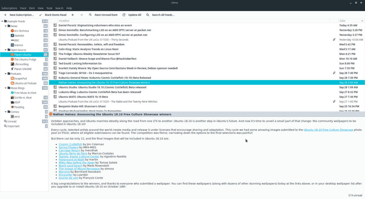Click the Ars Technica feed icon
Image resolution: width=365 pixels, height=199 pixels.
tap(12, 31)
